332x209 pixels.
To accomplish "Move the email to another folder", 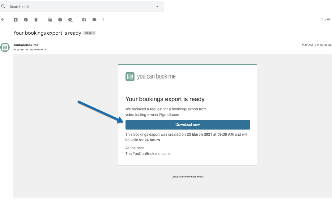I will pyautogui.click(x=84, y=19).
